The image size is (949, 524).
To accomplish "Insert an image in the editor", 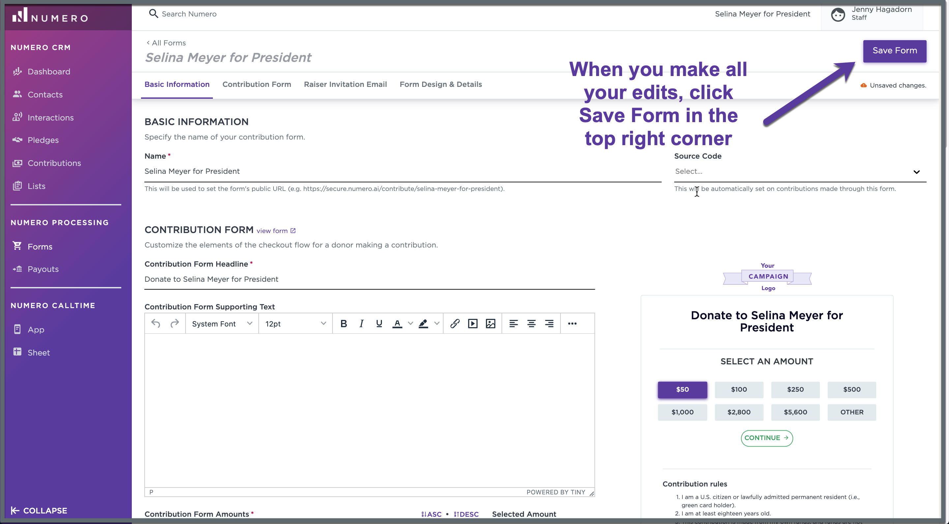I will pyautogui.click(x=491, y=324).
